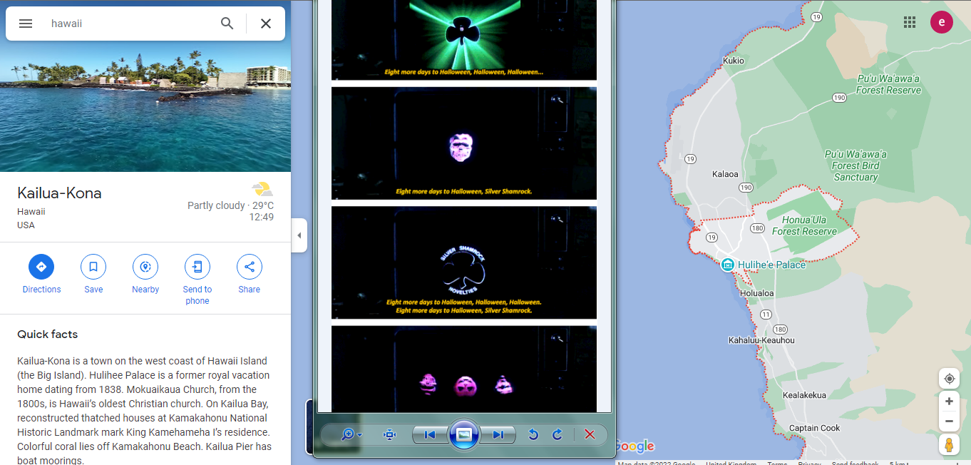
Task: Click the search field containing hawaii
Action: coord(128,24)
